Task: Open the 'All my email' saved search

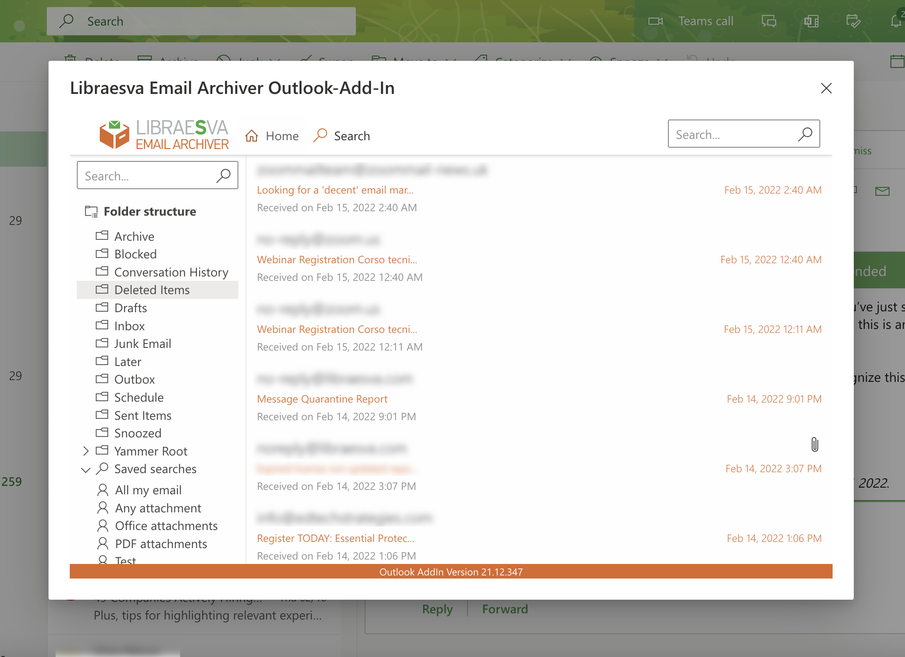Action: [x=148, y=490]
